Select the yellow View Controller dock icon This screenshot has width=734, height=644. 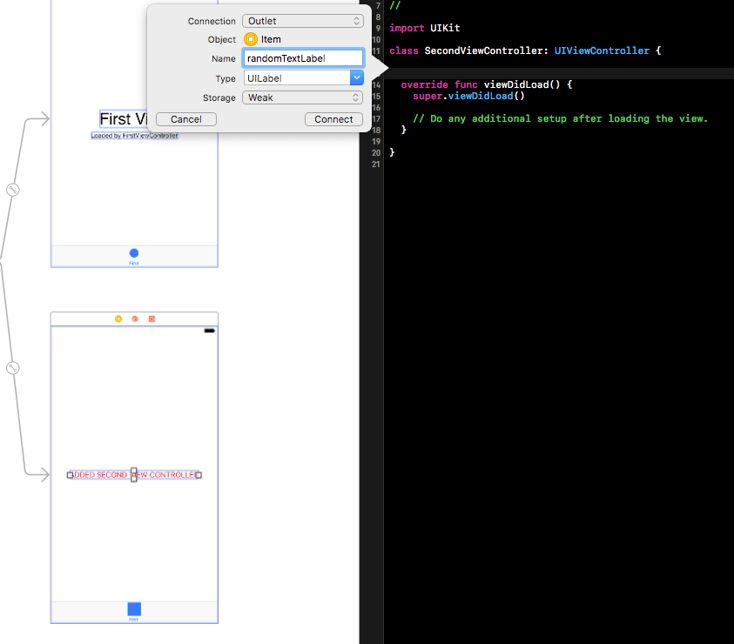pyautogui.click(x=118, y=319)
